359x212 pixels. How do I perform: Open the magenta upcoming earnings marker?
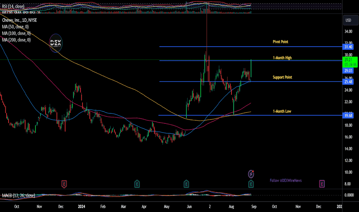tap(322, 184)
